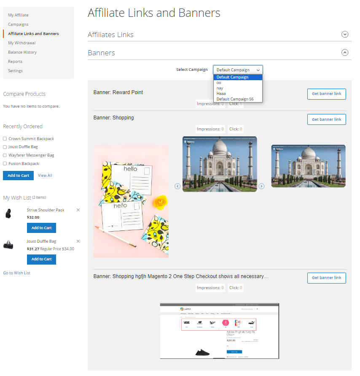360x376 pixels.
Task: Remove Strive Shoulder Pack from wish list
Action: [x=78, y=210]
